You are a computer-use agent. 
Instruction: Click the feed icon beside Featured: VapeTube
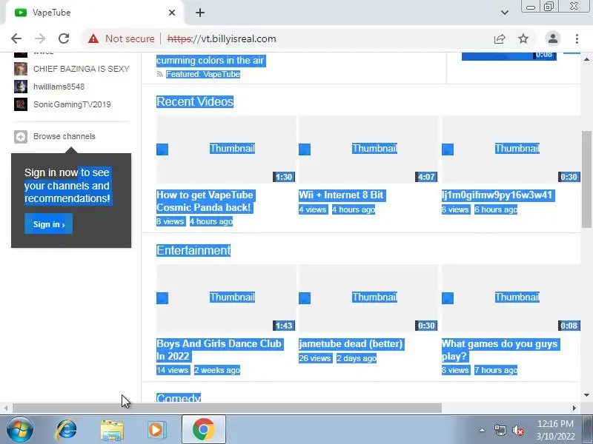[160, 74]
